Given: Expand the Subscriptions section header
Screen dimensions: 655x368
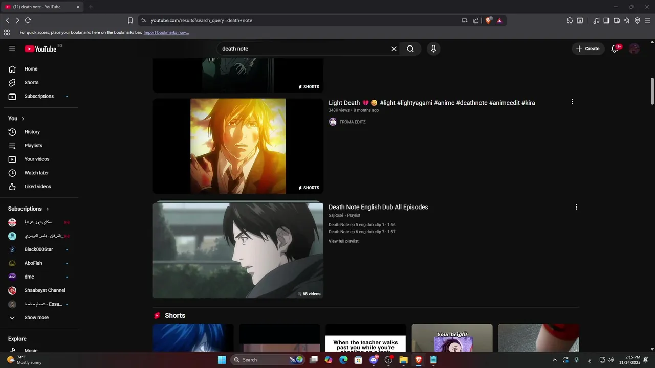Looking at the screenshot, I should (29, 209).
